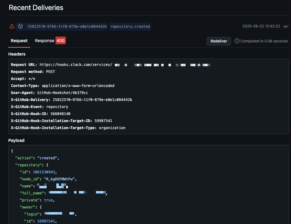Click the repository.created event label
Image resolution: width=291 pixels, height=224 pixels.
click(130, 27)
